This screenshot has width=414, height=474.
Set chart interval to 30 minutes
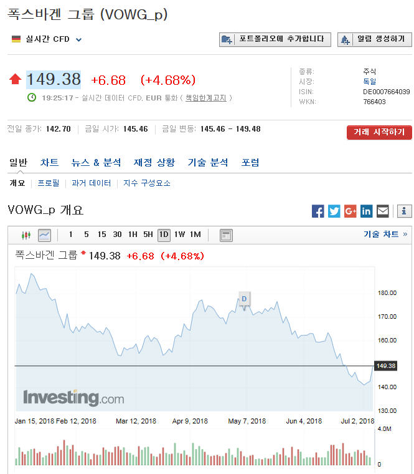[x=117, y=235]
